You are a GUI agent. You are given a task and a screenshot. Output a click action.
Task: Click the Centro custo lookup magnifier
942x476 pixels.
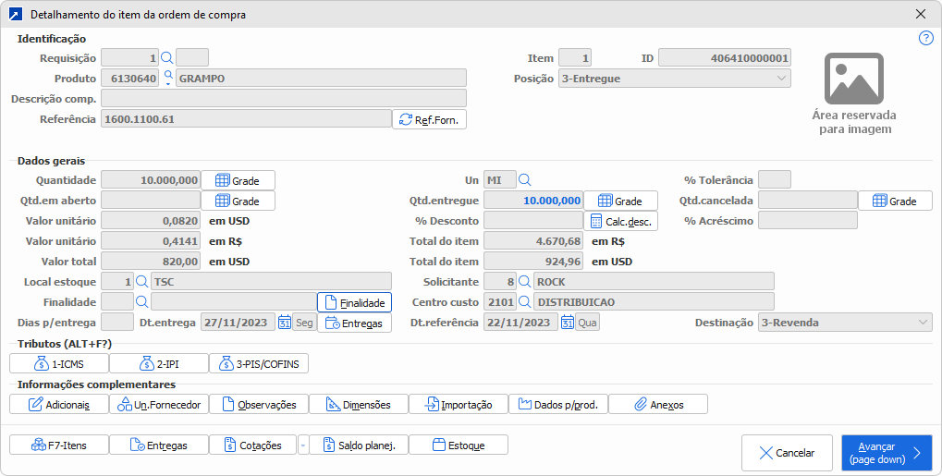pos(524,302)
